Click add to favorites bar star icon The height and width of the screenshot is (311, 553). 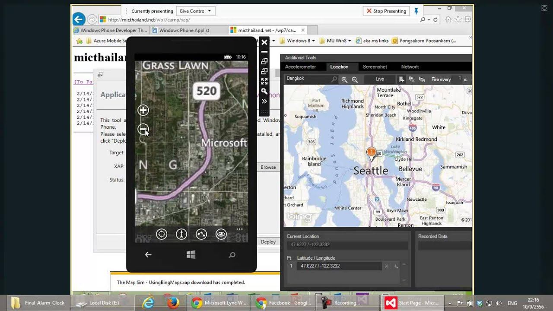tap(79, 41)
